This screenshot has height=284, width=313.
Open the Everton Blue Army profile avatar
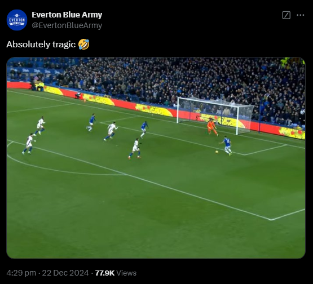click(x=17, y=20)
